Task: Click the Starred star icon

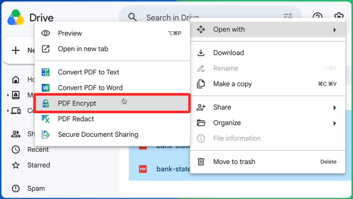Action: [16, 165]
